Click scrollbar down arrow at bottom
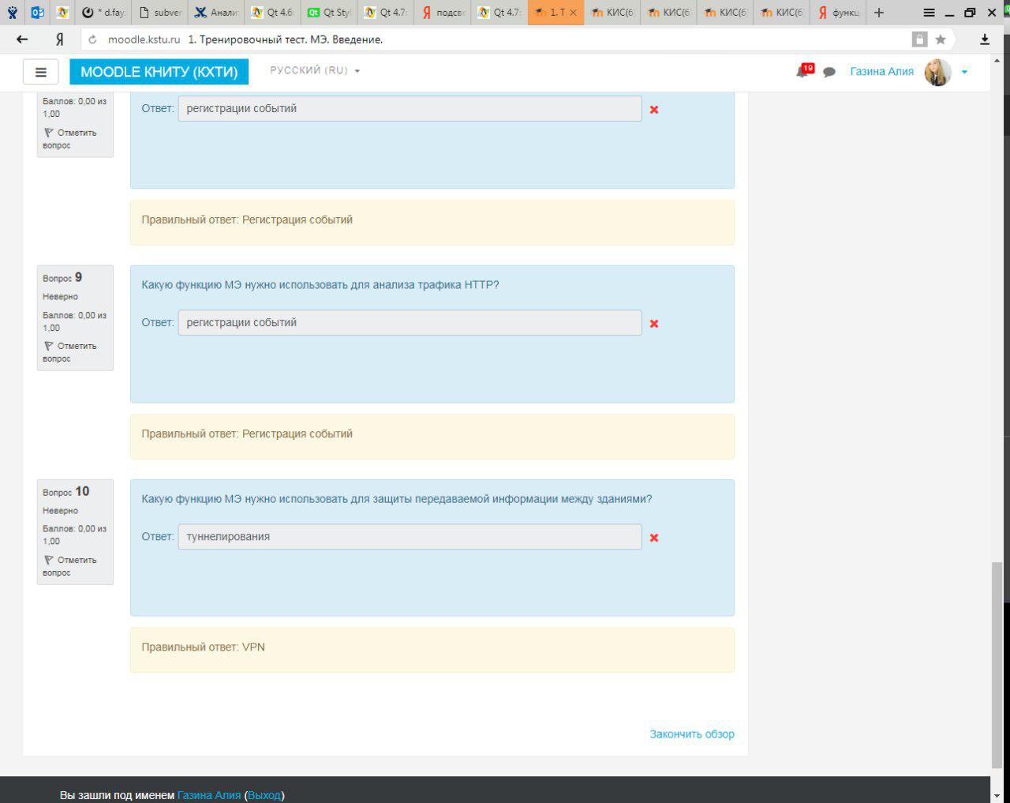 point(997,795)
